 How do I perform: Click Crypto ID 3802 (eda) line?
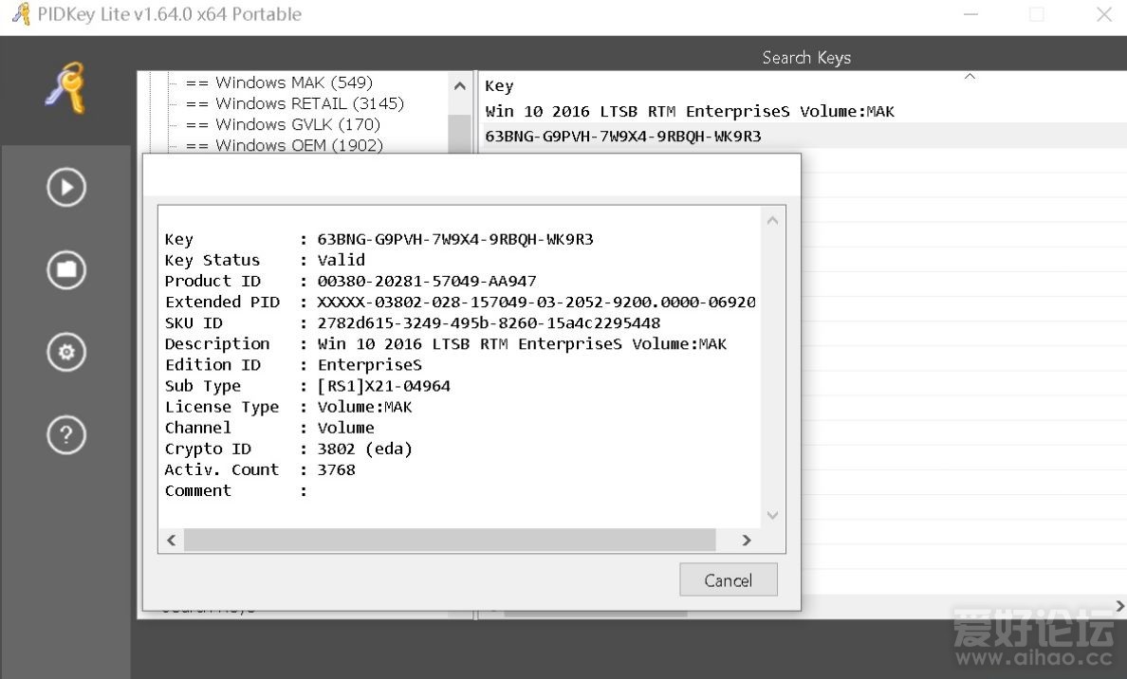coord(288,449)
